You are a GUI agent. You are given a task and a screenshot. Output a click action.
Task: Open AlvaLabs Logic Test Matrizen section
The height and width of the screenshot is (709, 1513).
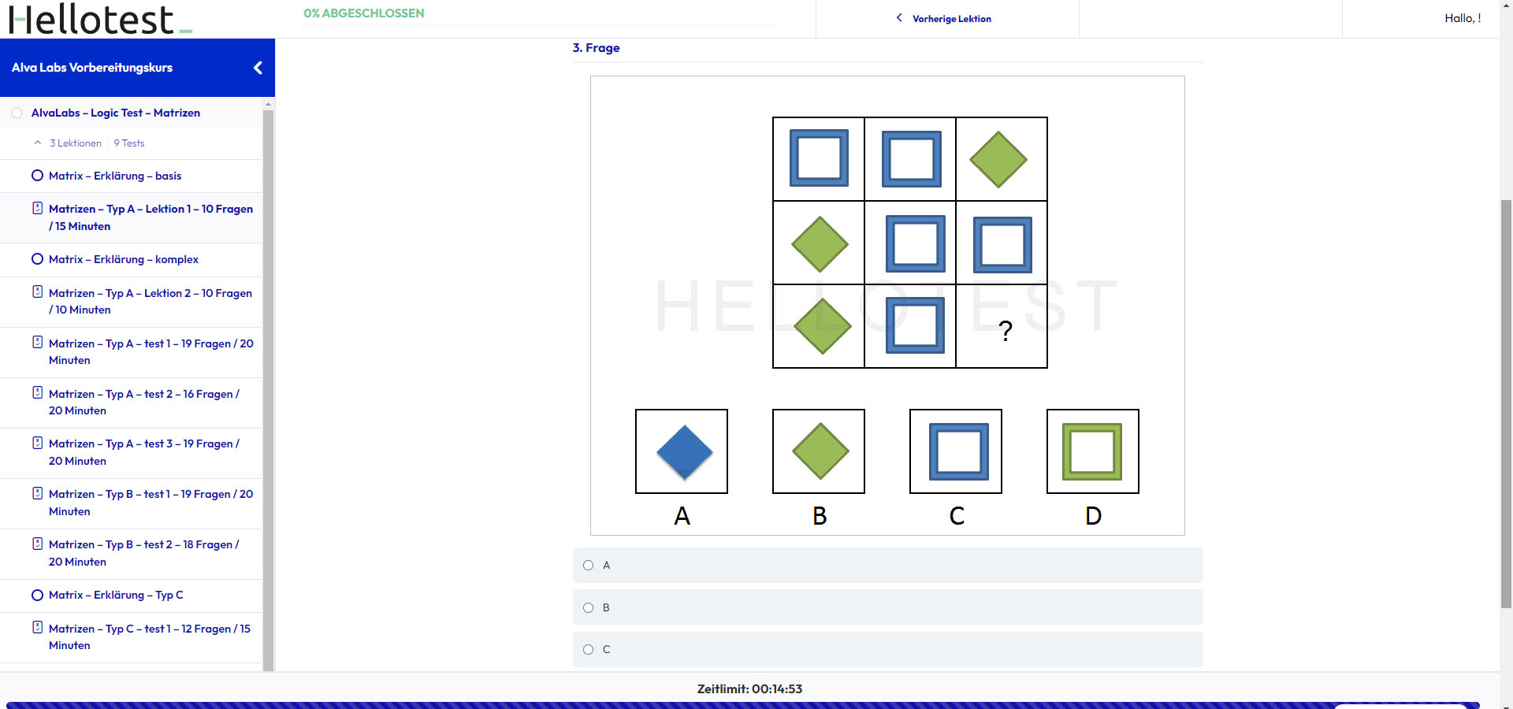[116, 113]
